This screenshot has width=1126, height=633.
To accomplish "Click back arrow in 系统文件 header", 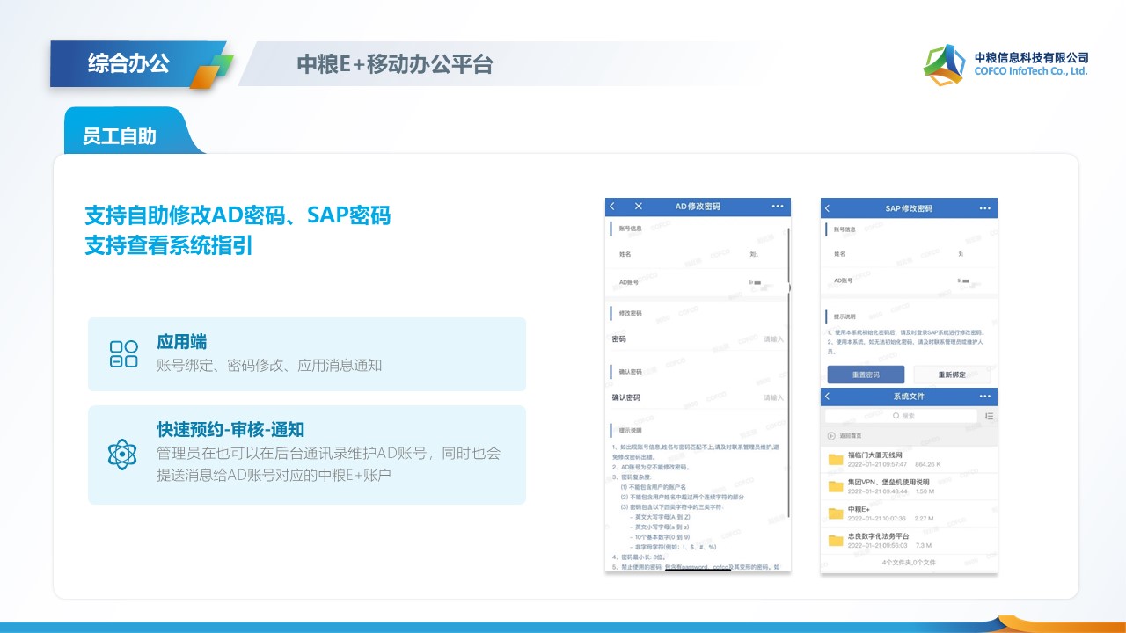I will tap(828, 397).
